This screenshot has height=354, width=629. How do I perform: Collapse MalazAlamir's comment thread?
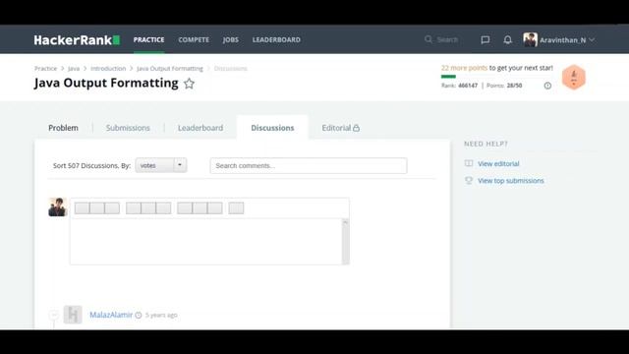tap(54, 315)
